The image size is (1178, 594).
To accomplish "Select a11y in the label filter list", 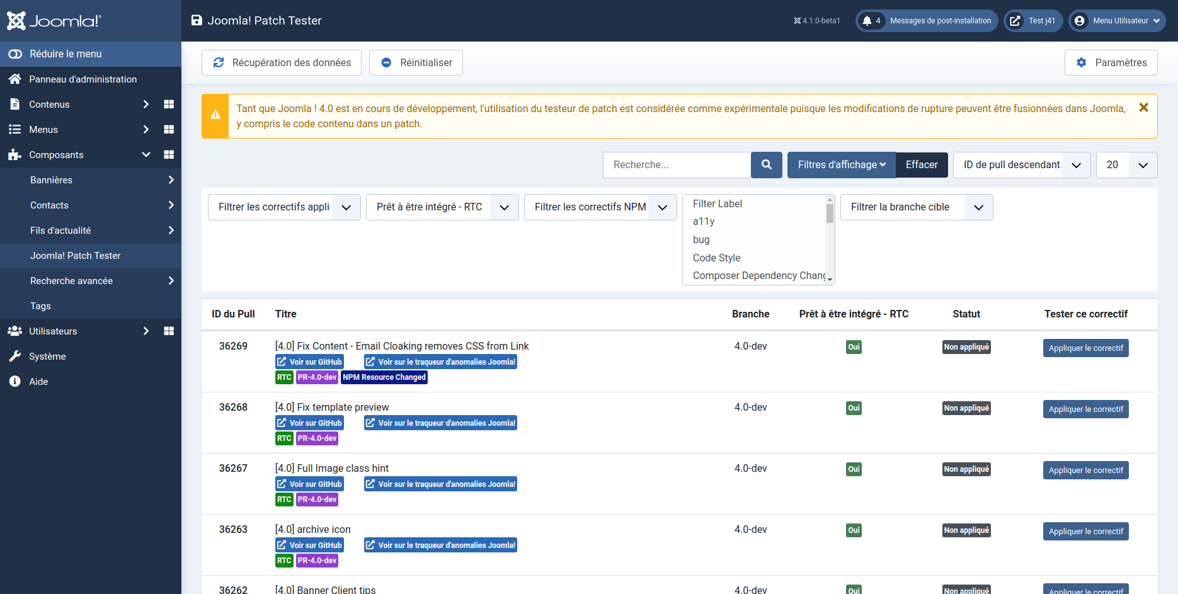I will (754, 222).
